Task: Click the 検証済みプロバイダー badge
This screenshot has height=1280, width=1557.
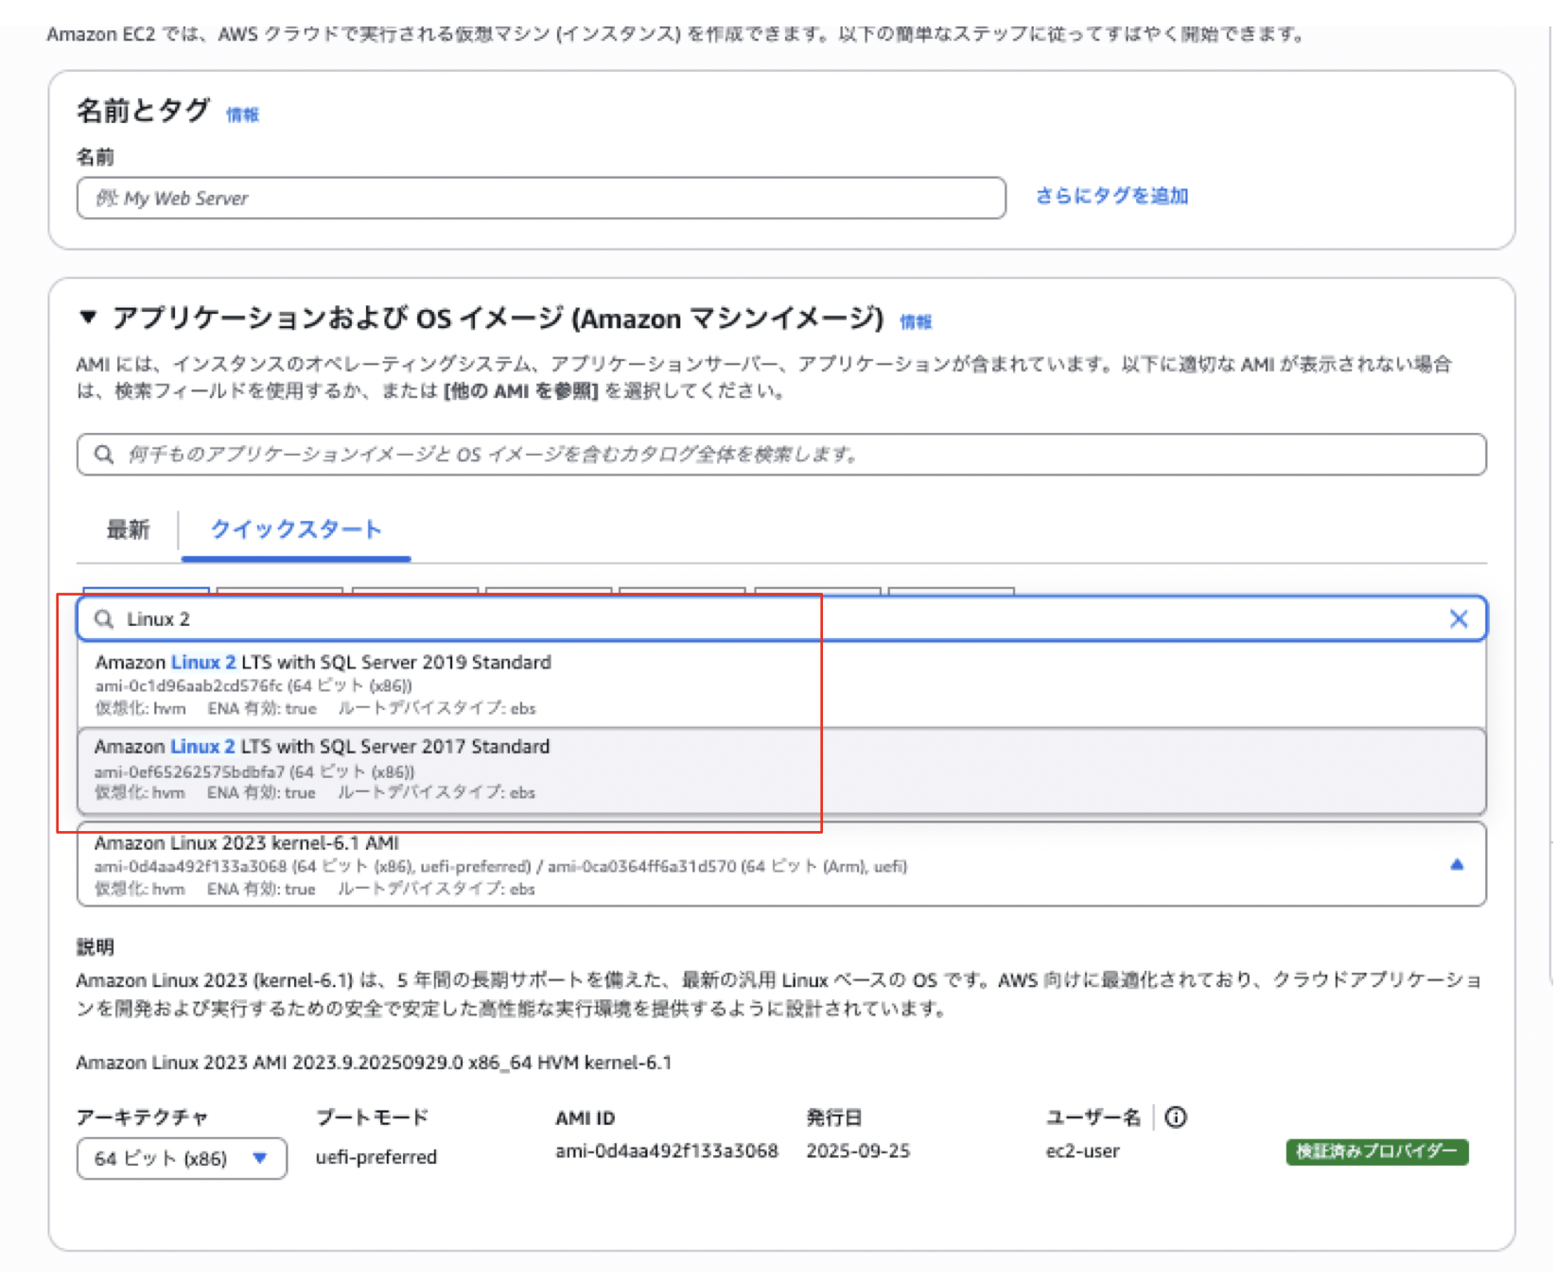Action: pyautogui.click(x=1376, y=1151)
